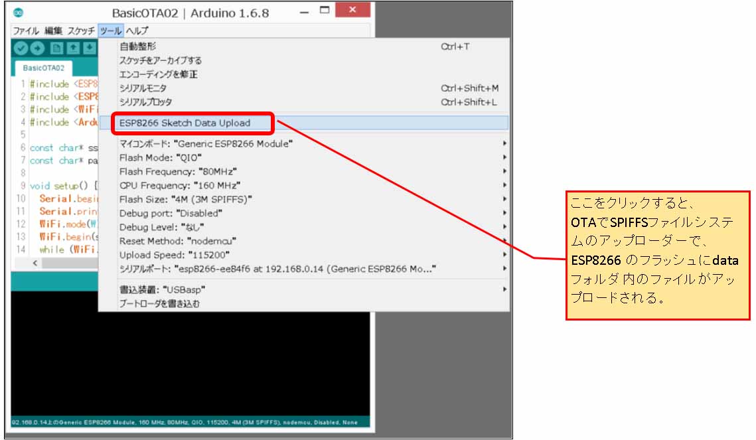Select 自動整形 menu entry
The height and width of the screenshot is (440, 756).
tap(304, 46)
